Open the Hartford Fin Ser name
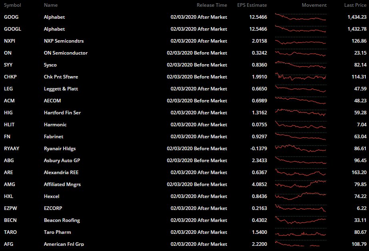Screen dimensions: 369x251 [62, 113]
